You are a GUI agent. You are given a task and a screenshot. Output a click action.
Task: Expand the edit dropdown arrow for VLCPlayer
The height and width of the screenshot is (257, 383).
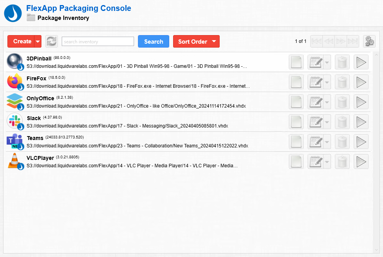pyautogui.click(x=327, y=162)
